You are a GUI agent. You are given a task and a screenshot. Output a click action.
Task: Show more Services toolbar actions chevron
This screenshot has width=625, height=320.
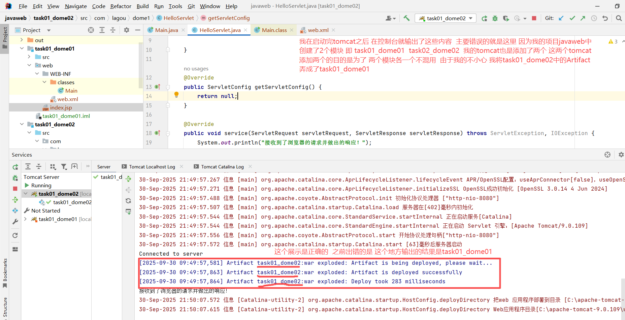coord(88,166)
